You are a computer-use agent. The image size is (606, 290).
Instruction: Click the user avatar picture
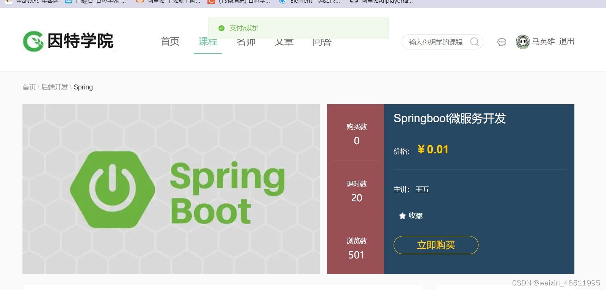pyautogui.click(x=523, y=42)
